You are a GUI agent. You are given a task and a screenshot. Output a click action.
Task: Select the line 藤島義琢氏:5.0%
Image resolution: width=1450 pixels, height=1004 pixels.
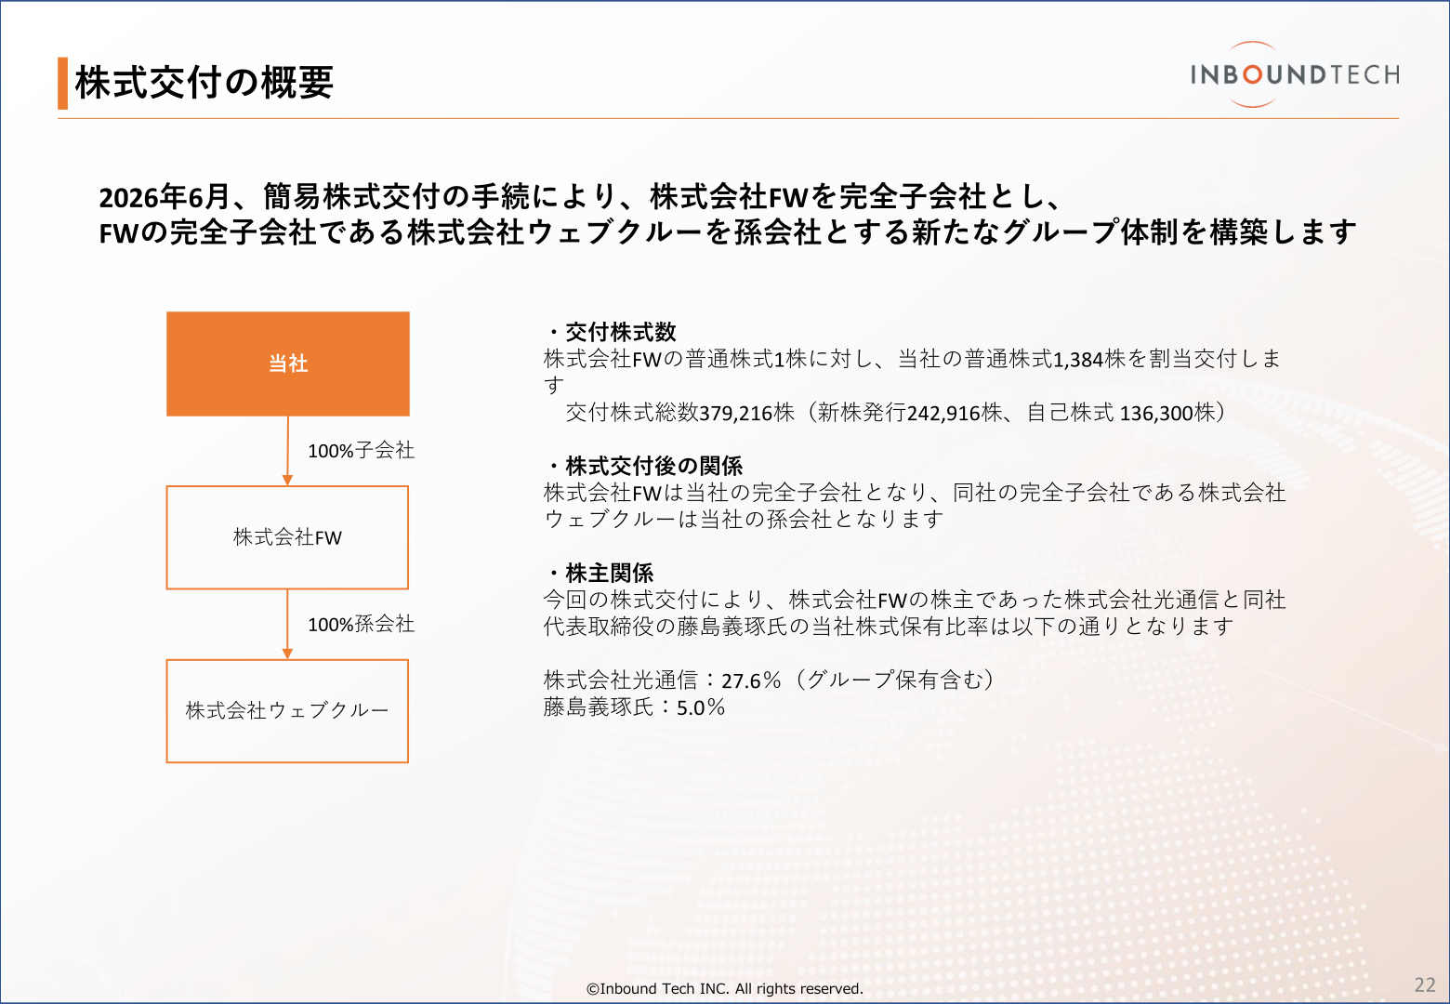pos(634,707)
